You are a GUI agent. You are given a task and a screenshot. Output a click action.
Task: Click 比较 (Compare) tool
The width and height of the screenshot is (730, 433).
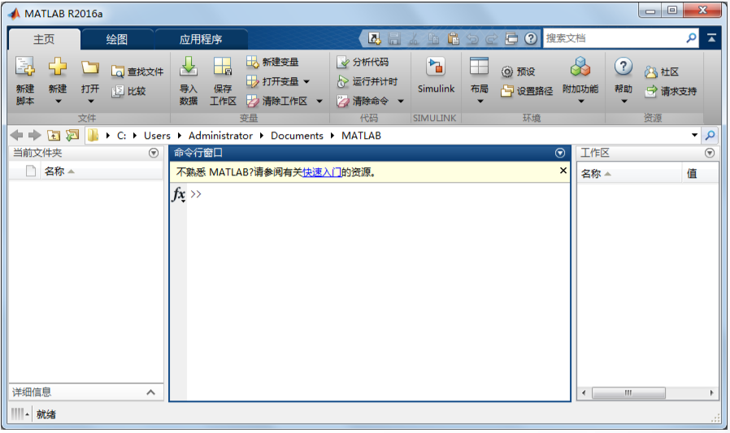pos(129,91)
